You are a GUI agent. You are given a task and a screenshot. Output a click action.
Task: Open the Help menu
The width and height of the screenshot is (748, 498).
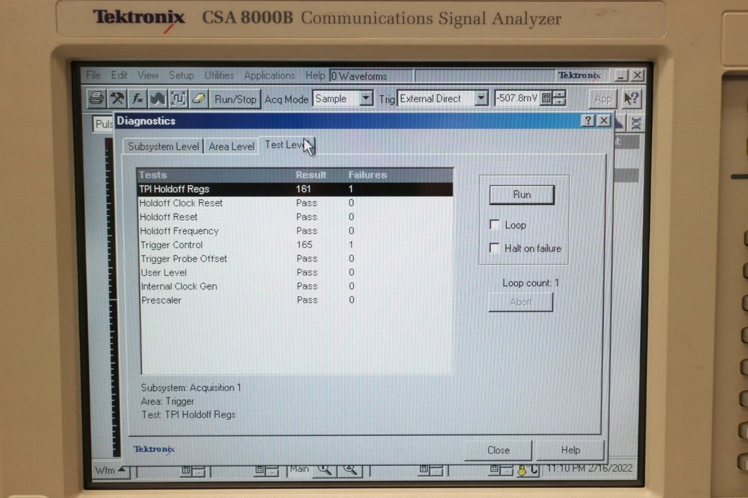(315, 75)
